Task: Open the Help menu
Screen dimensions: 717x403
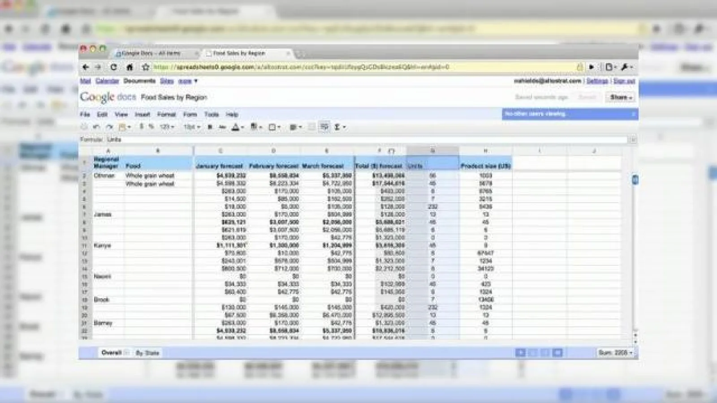Action: 232,115
